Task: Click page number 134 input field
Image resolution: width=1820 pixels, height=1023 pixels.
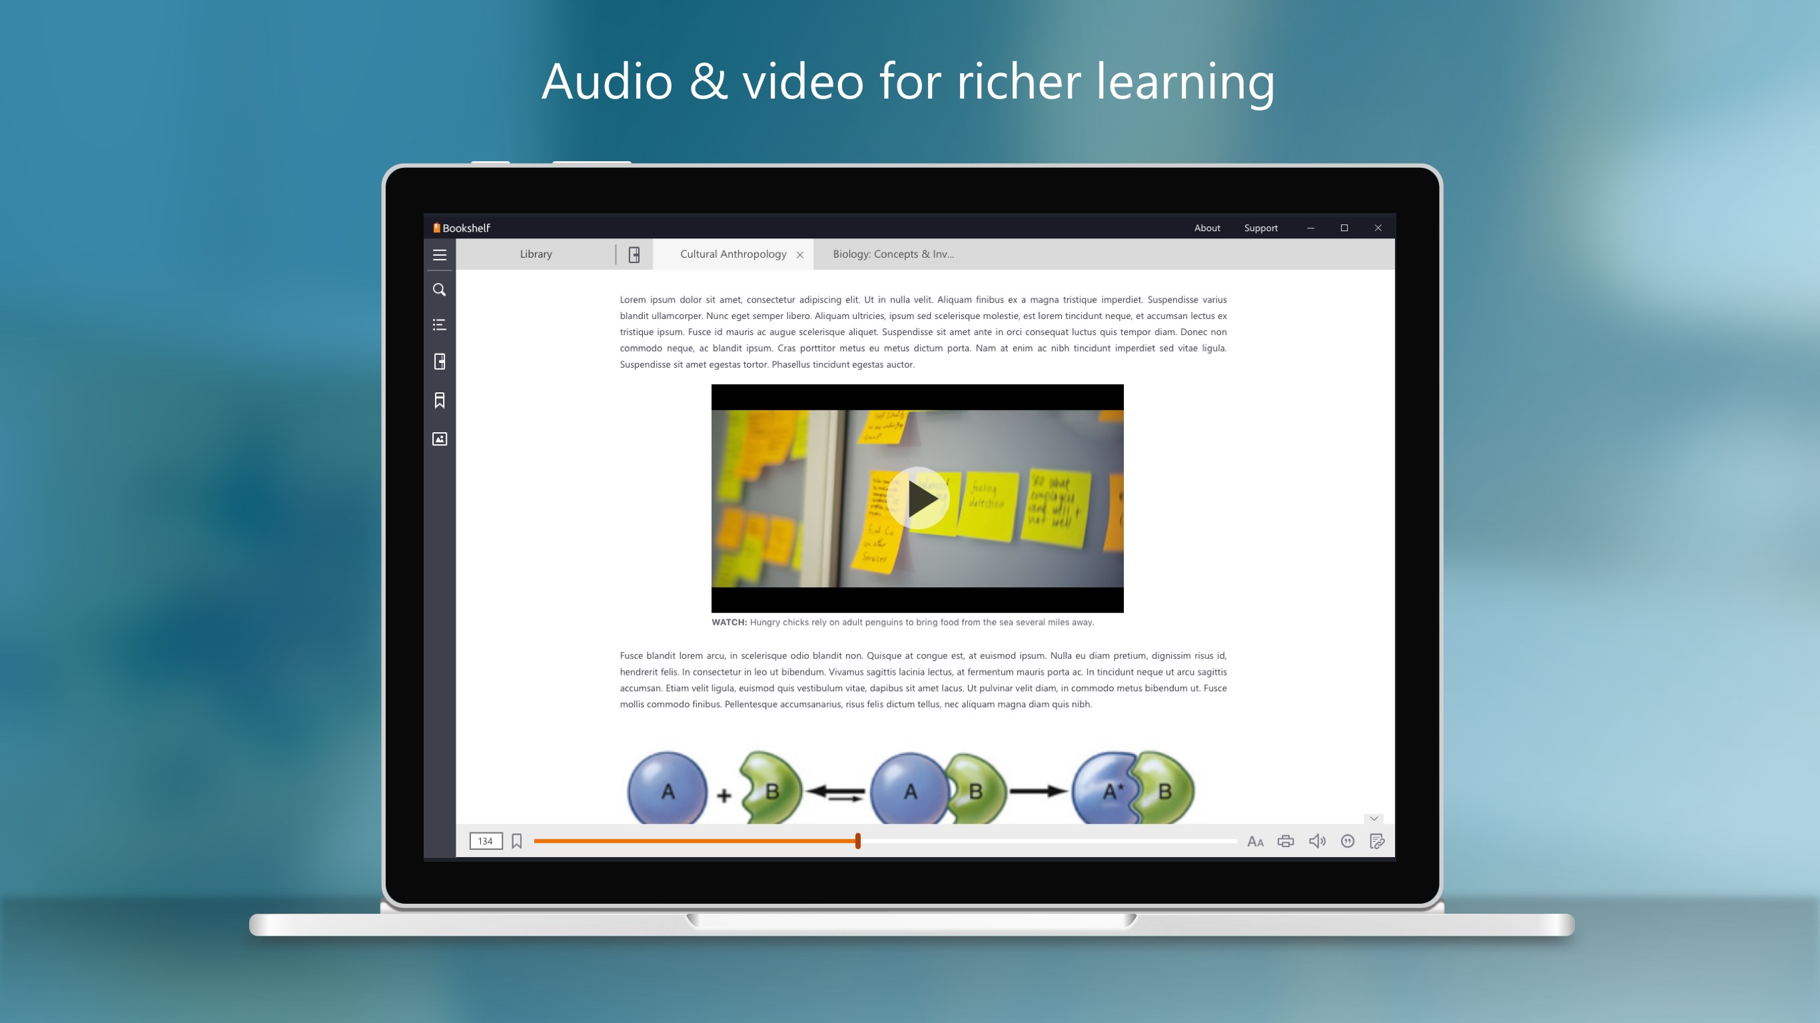Action: coord(485,841)
